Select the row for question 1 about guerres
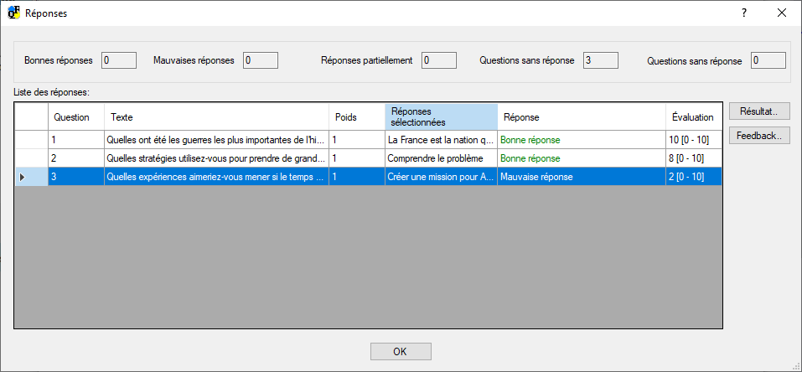The height and width of the screenshot is (372, 802). coord(215,140)
